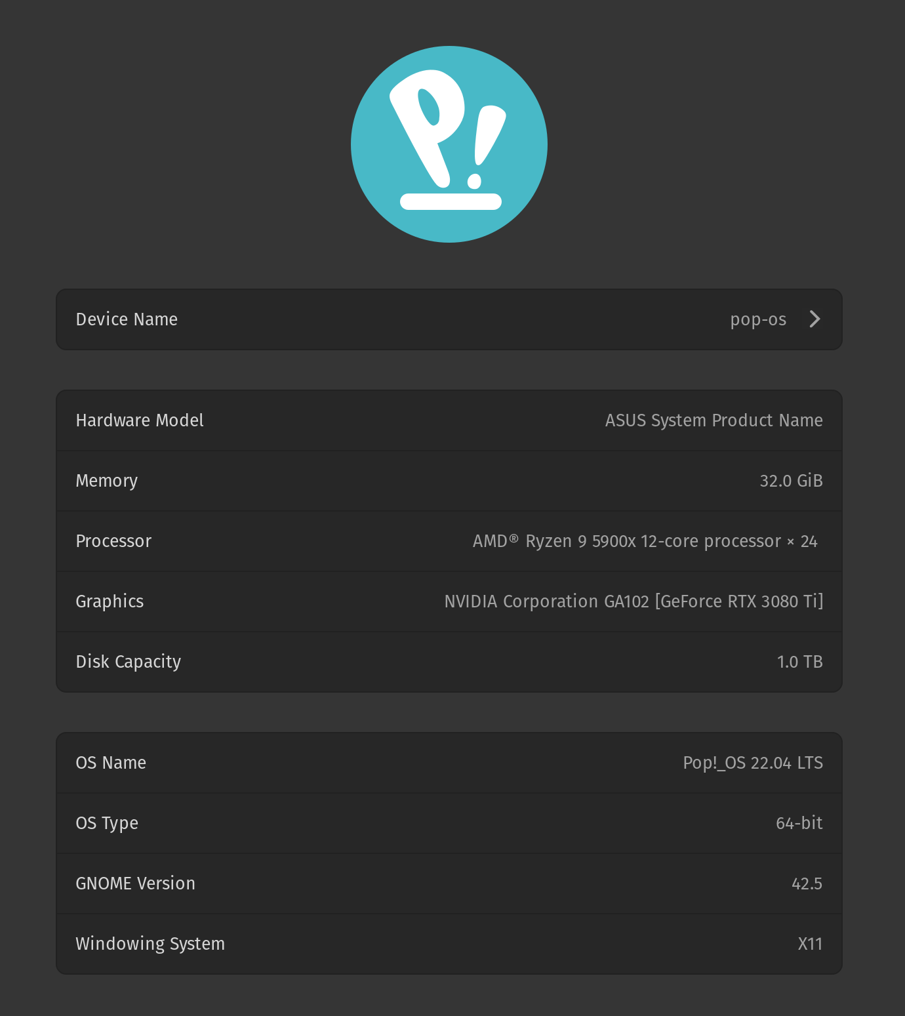The height and width of the screenshot is (1016, 905).
Task: Open Device Name settings via the chevron
Action: [814, 319]
